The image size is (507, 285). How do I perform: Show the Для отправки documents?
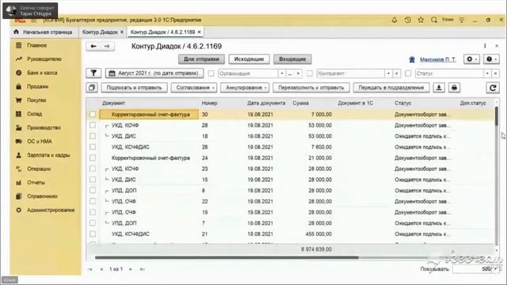(201, 59)
